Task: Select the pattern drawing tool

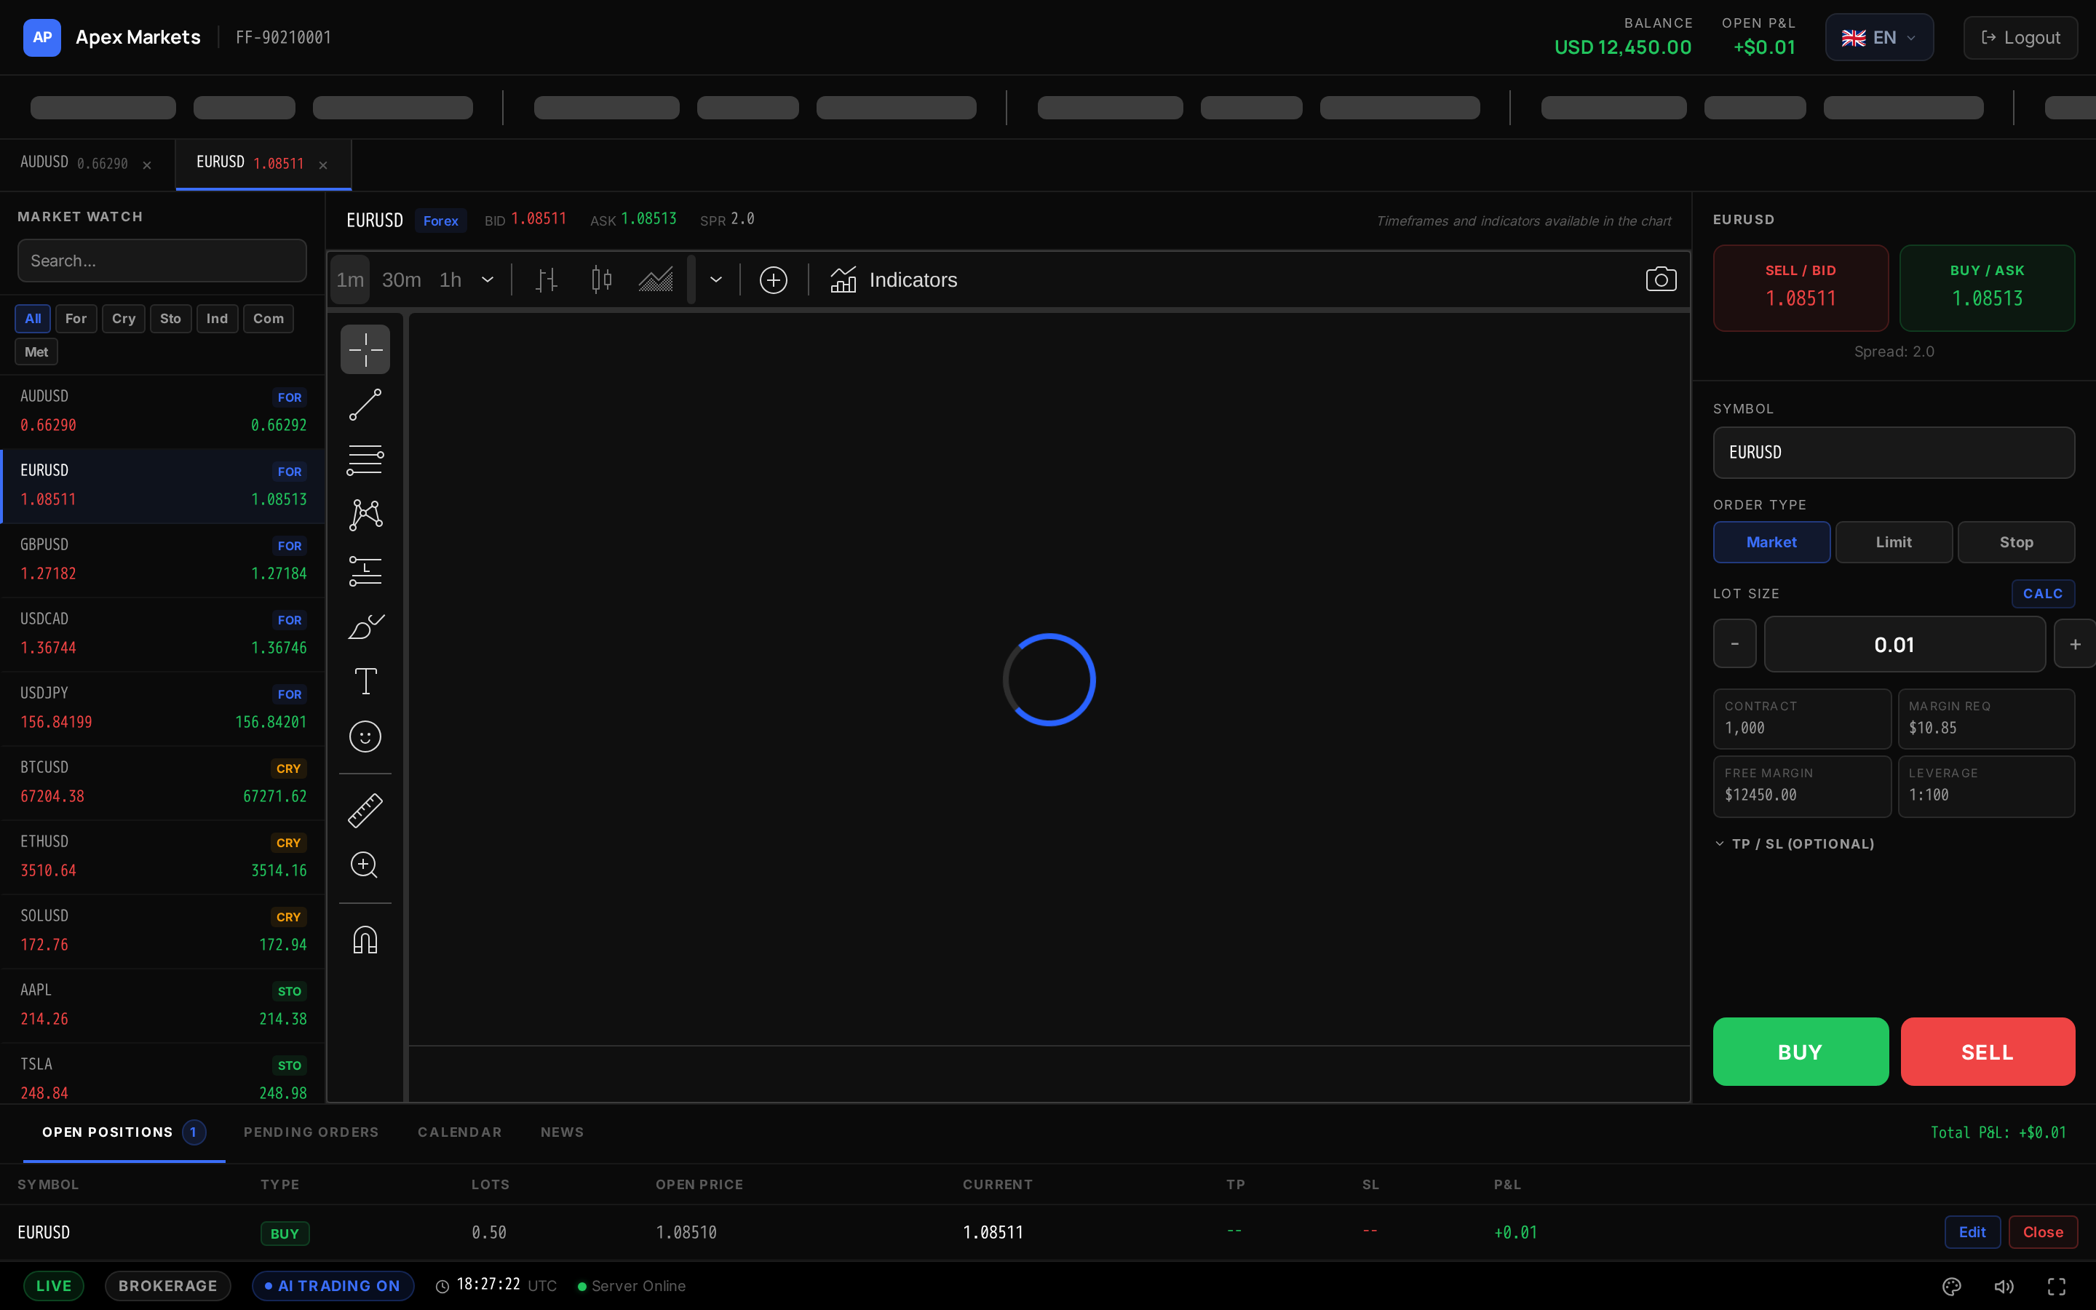Action: (365, 515)
